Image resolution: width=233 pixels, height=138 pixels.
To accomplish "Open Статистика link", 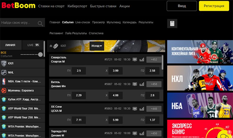I will (96, 33).
